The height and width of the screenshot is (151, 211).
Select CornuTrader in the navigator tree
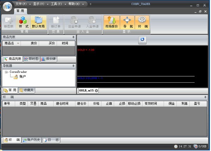[x=18, y=72]
